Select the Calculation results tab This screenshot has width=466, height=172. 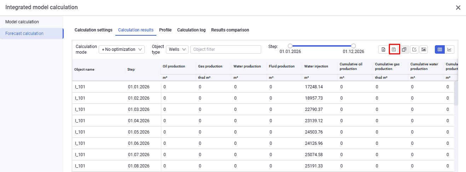coord(136,30)
